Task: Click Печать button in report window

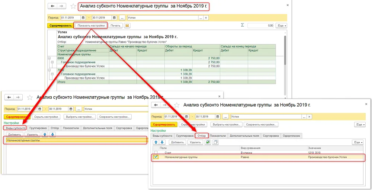Action: click(x=116, y=26)
